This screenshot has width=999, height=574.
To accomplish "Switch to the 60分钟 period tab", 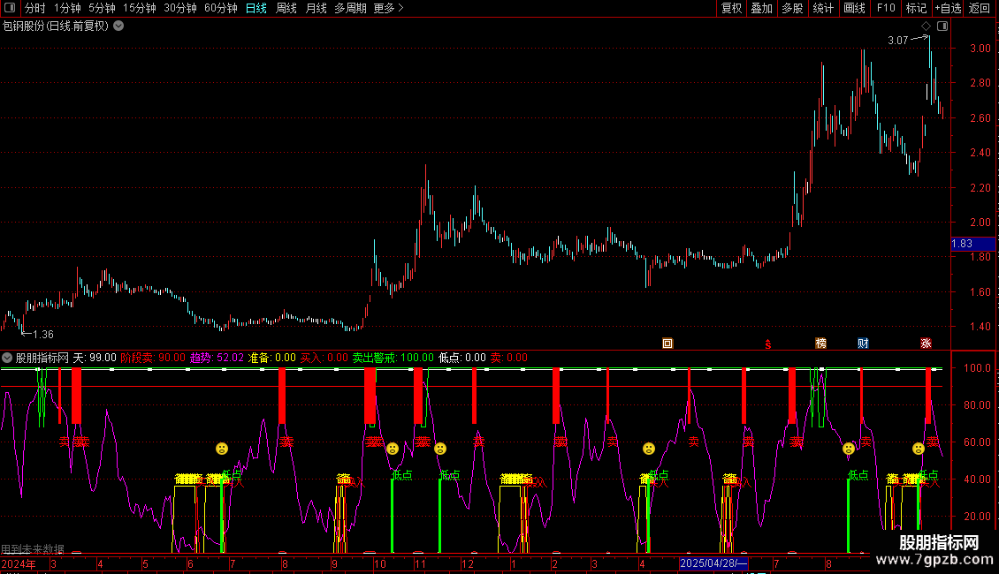I will [220, 8].
